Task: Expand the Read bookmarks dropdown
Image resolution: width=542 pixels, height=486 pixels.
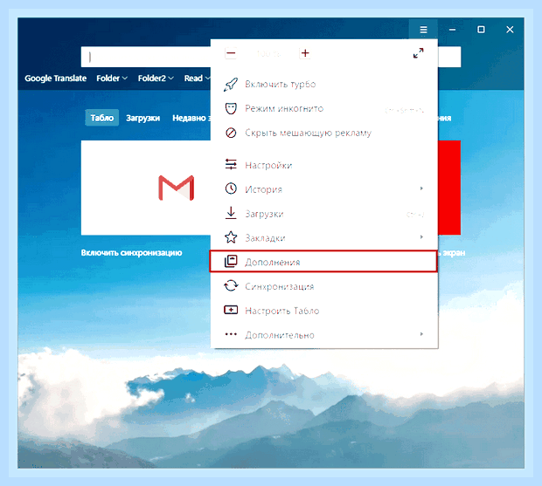Action: (197, 79)
